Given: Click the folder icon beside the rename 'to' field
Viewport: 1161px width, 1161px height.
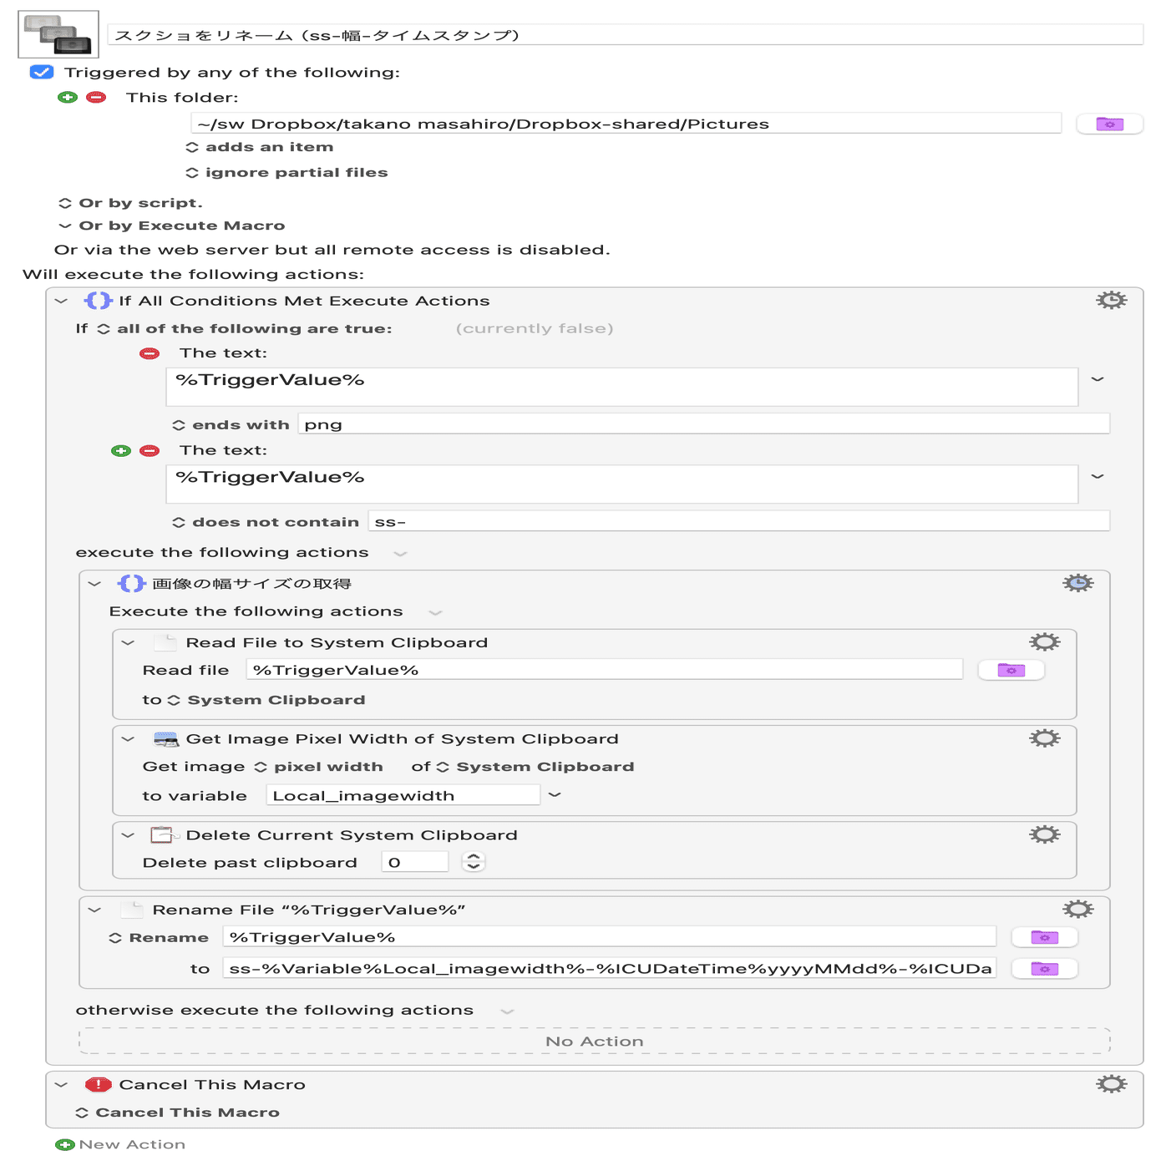Looking at the screenshot, I should (1045, 968).
